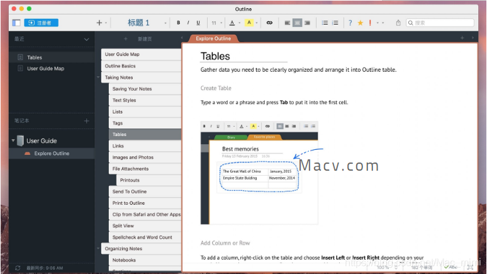
Task: Open the Images and Photos page
Action: click(145, 157)
